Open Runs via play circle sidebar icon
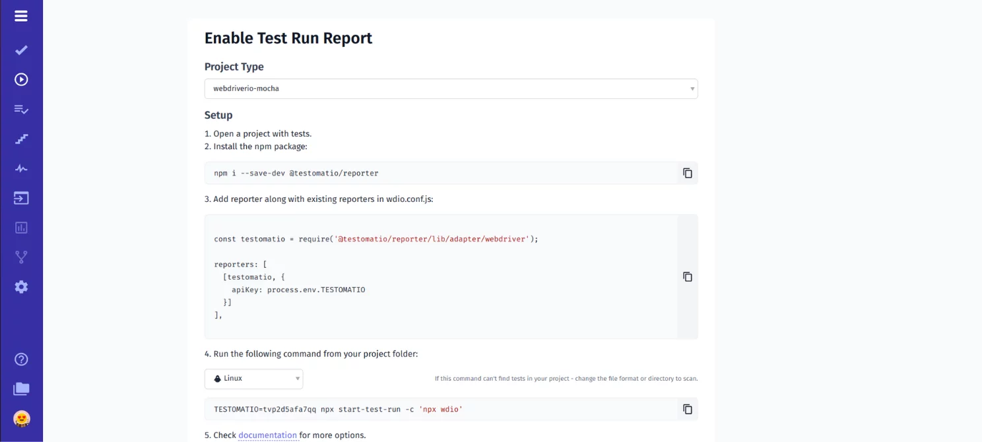This screenshot has width=982, height=442. [x=21, y=80]
